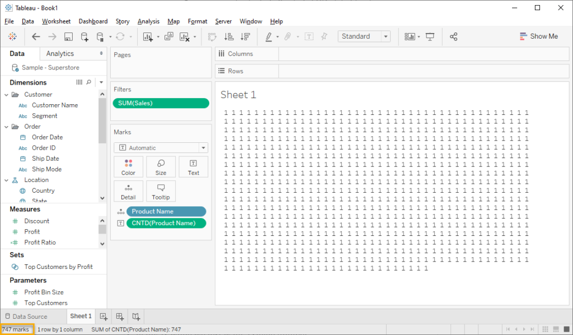
Task: Open the Dashboard menu
Action: pos(93,21)
